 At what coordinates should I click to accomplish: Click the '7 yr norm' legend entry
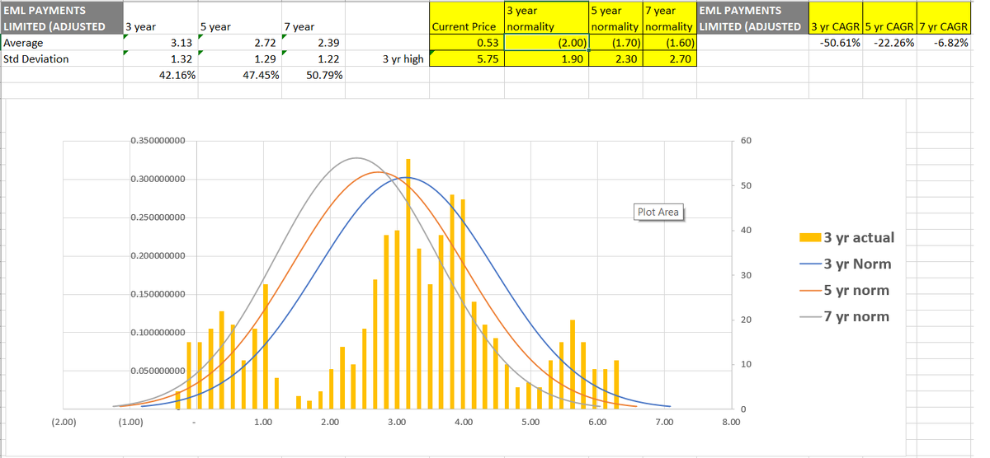[x=845, y=316]
